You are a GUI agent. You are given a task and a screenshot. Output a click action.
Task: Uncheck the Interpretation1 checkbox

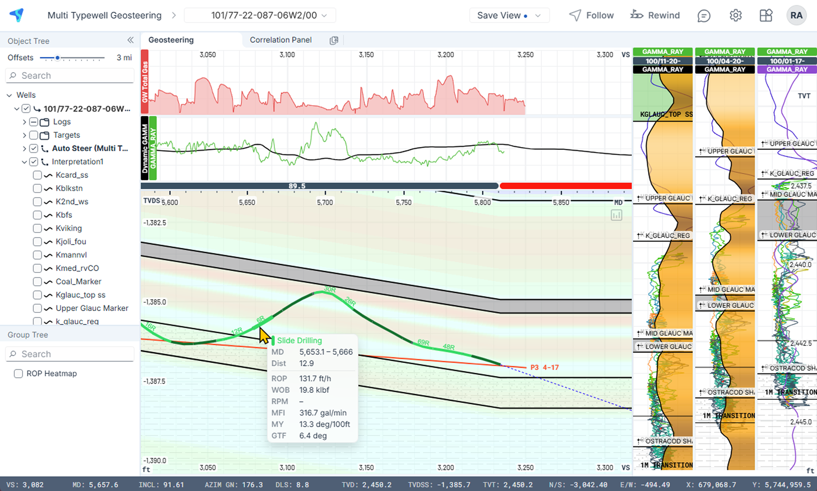(x=34, y=162)
